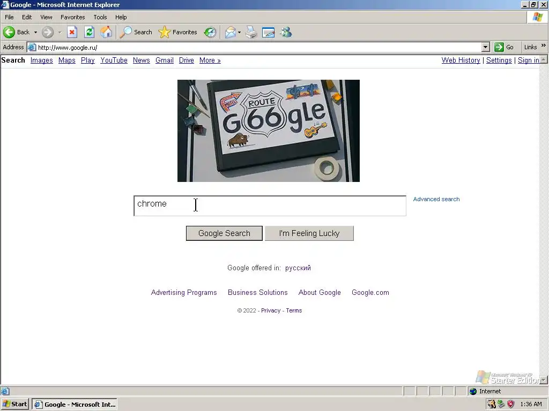
Task: Click the page icon in Address bar
Action: (x=32, y=47)
